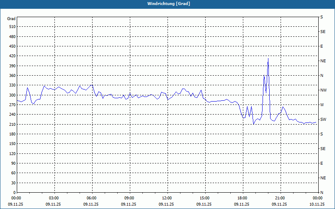
Task: Click the 03:00 time axis label
Action: coord(55,198)
